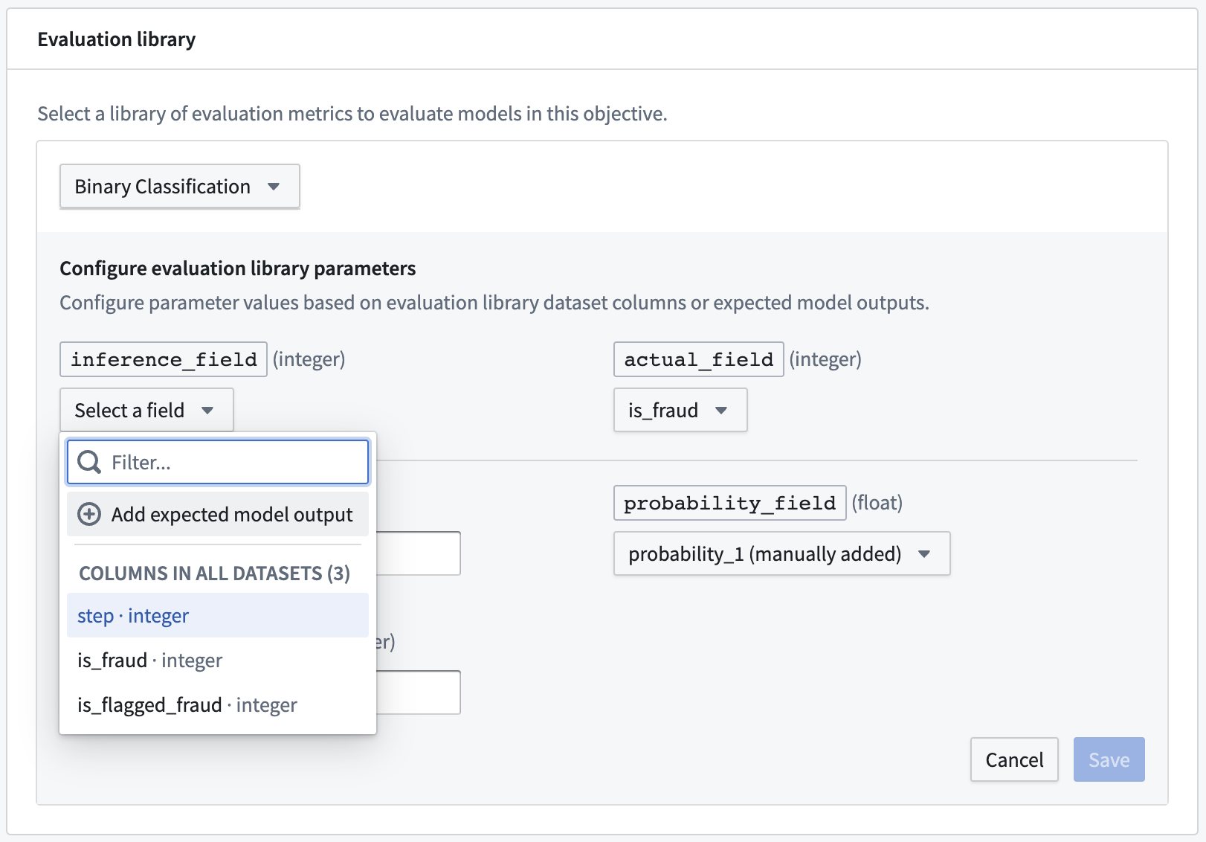
Task: Open the probability_1 (manually added) dropdown
Action: pos(781,553)
